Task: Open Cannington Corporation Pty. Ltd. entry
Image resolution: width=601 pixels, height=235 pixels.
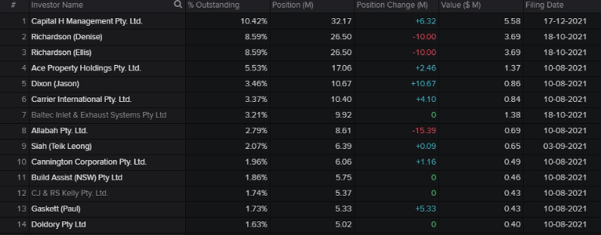Action: pos(89,162)
